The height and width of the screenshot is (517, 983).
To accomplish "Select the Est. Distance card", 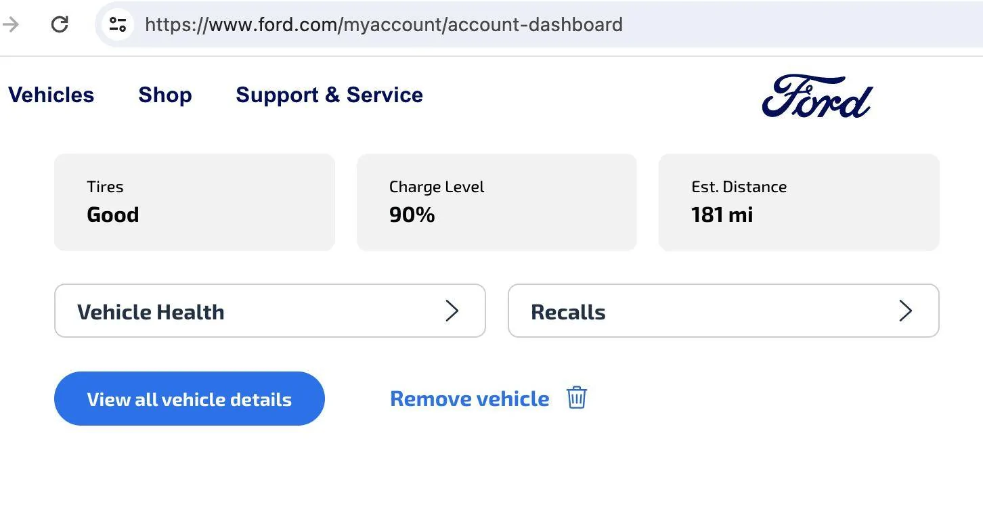I will (x=799, y=202).
